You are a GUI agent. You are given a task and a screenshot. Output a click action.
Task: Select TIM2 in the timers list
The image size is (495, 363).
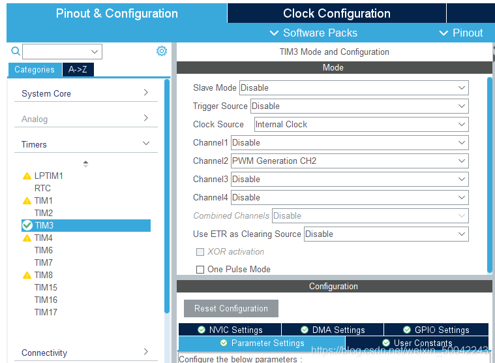click(44, 213)
